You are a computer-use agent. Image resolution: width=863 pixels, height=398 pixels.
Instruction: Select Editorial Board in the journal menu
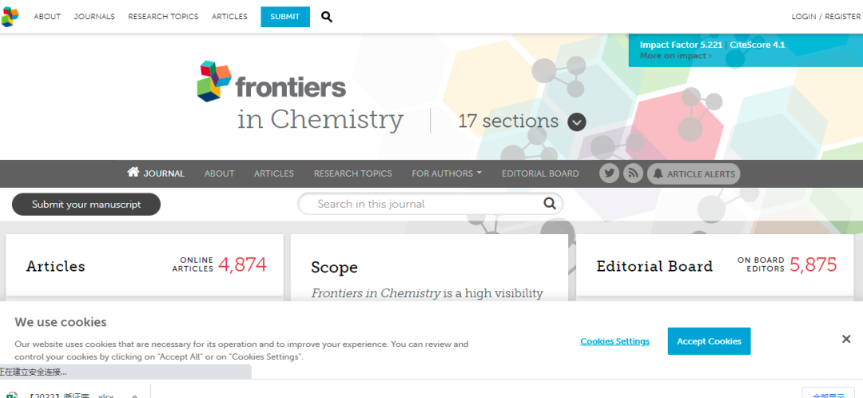click(x=540, y=173)
